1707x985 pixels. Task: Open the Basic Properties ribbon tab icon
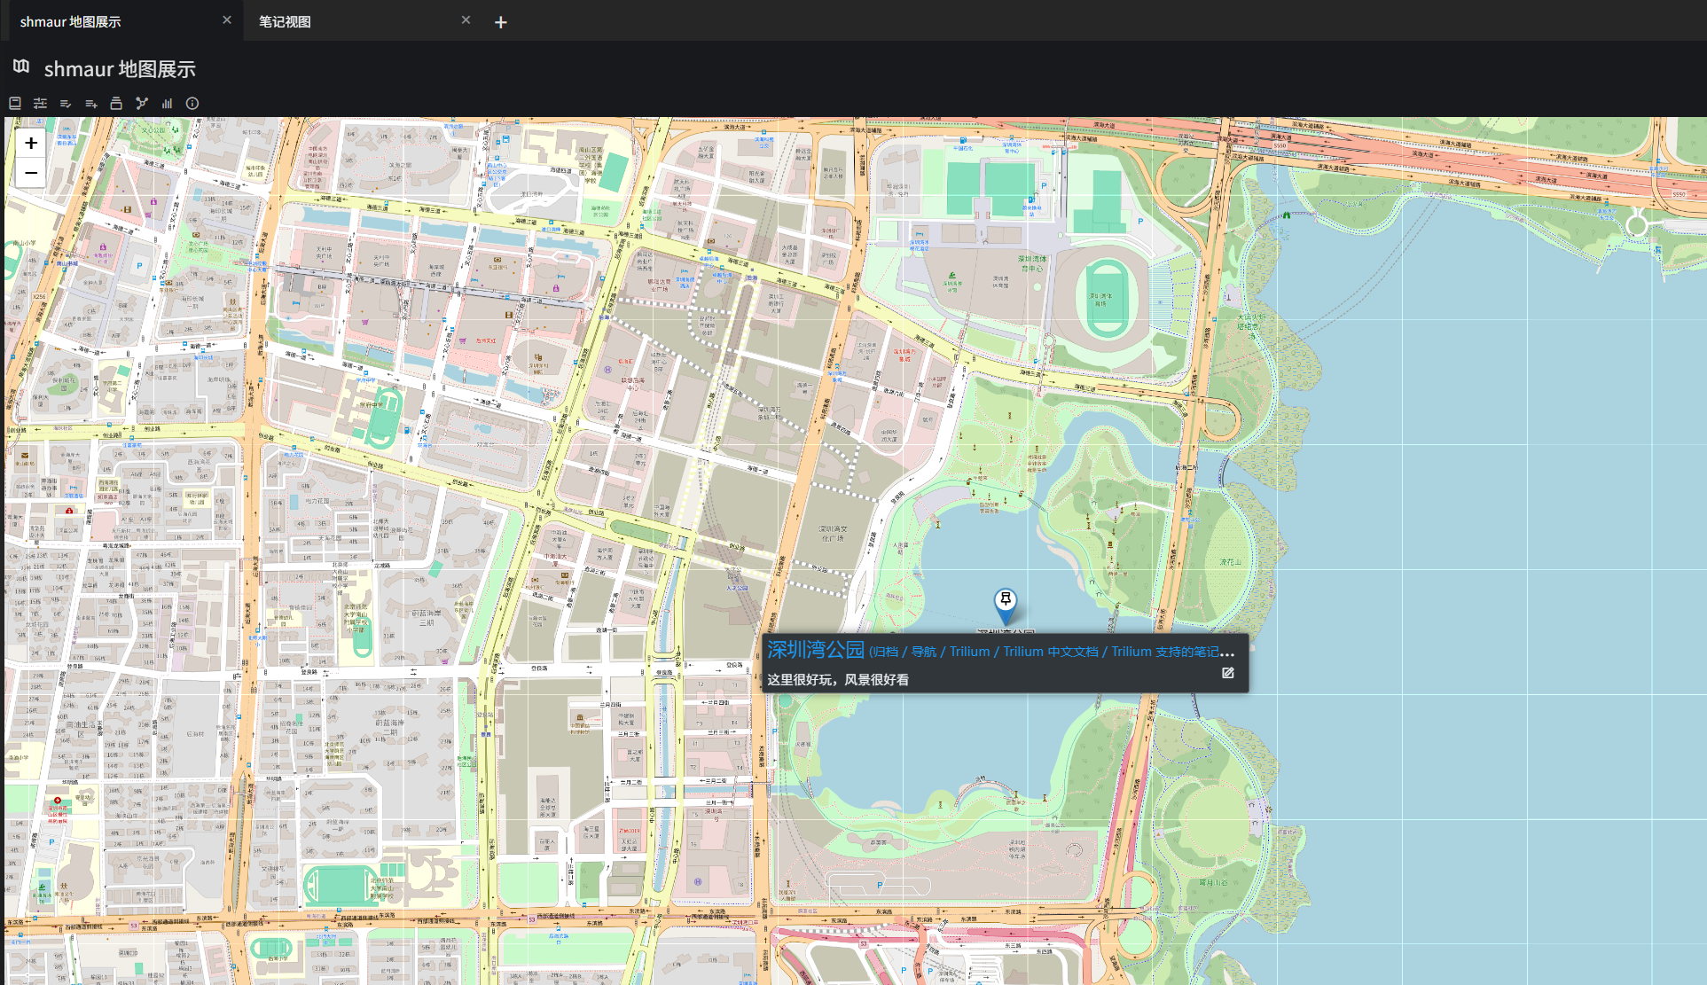(x=40, y=104)
